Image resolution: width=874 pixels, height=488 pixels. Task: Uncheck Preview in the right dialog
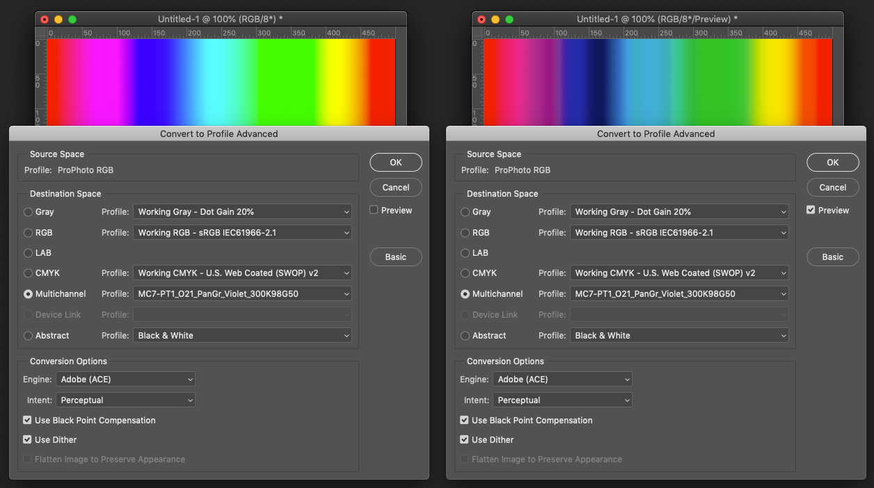click(811, 210)
